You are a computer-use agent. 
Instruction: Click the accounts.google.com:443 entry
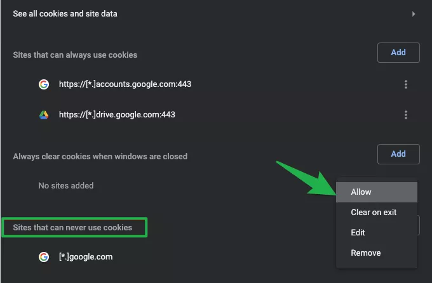point(125,84)
